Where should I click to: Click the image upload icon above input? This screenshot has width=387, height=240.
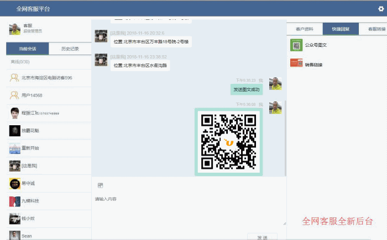coord(100,185)
